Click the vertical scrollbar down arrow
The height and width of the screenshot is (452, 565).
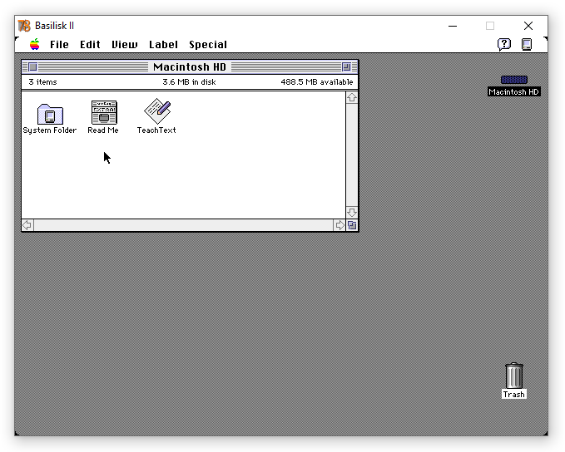(352, 213)
